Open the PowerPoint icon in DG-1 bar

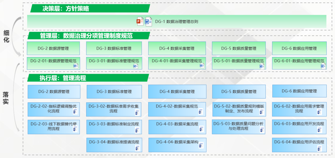click(140, 21)
